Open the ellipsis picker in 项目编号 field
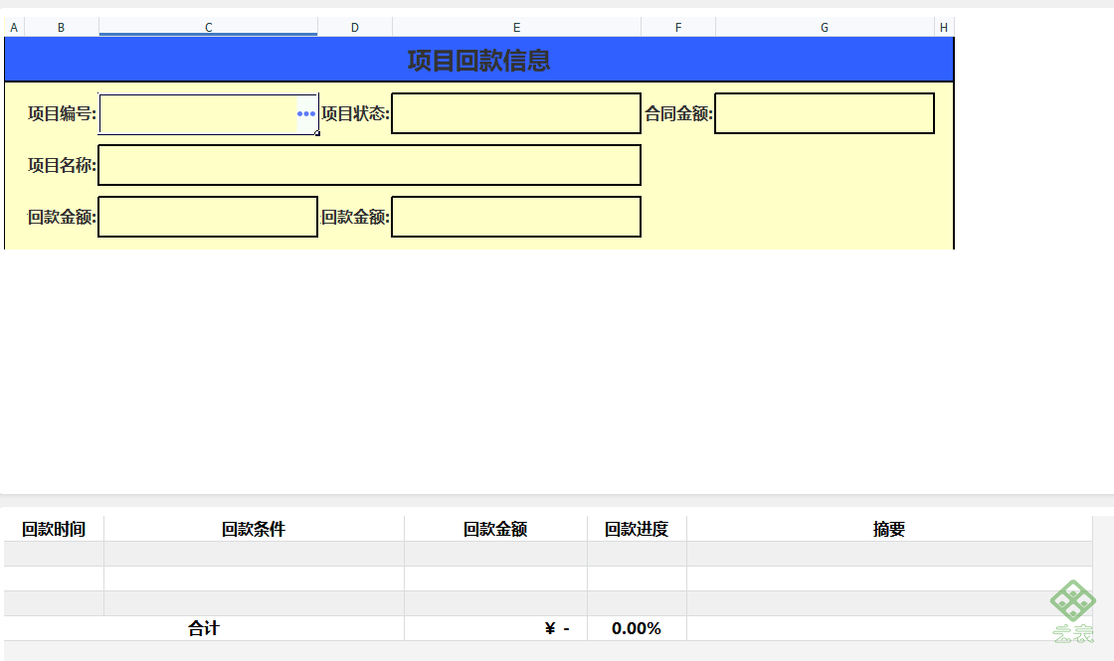Viewport: 1114px width, 661px height. tap(306, 113)
